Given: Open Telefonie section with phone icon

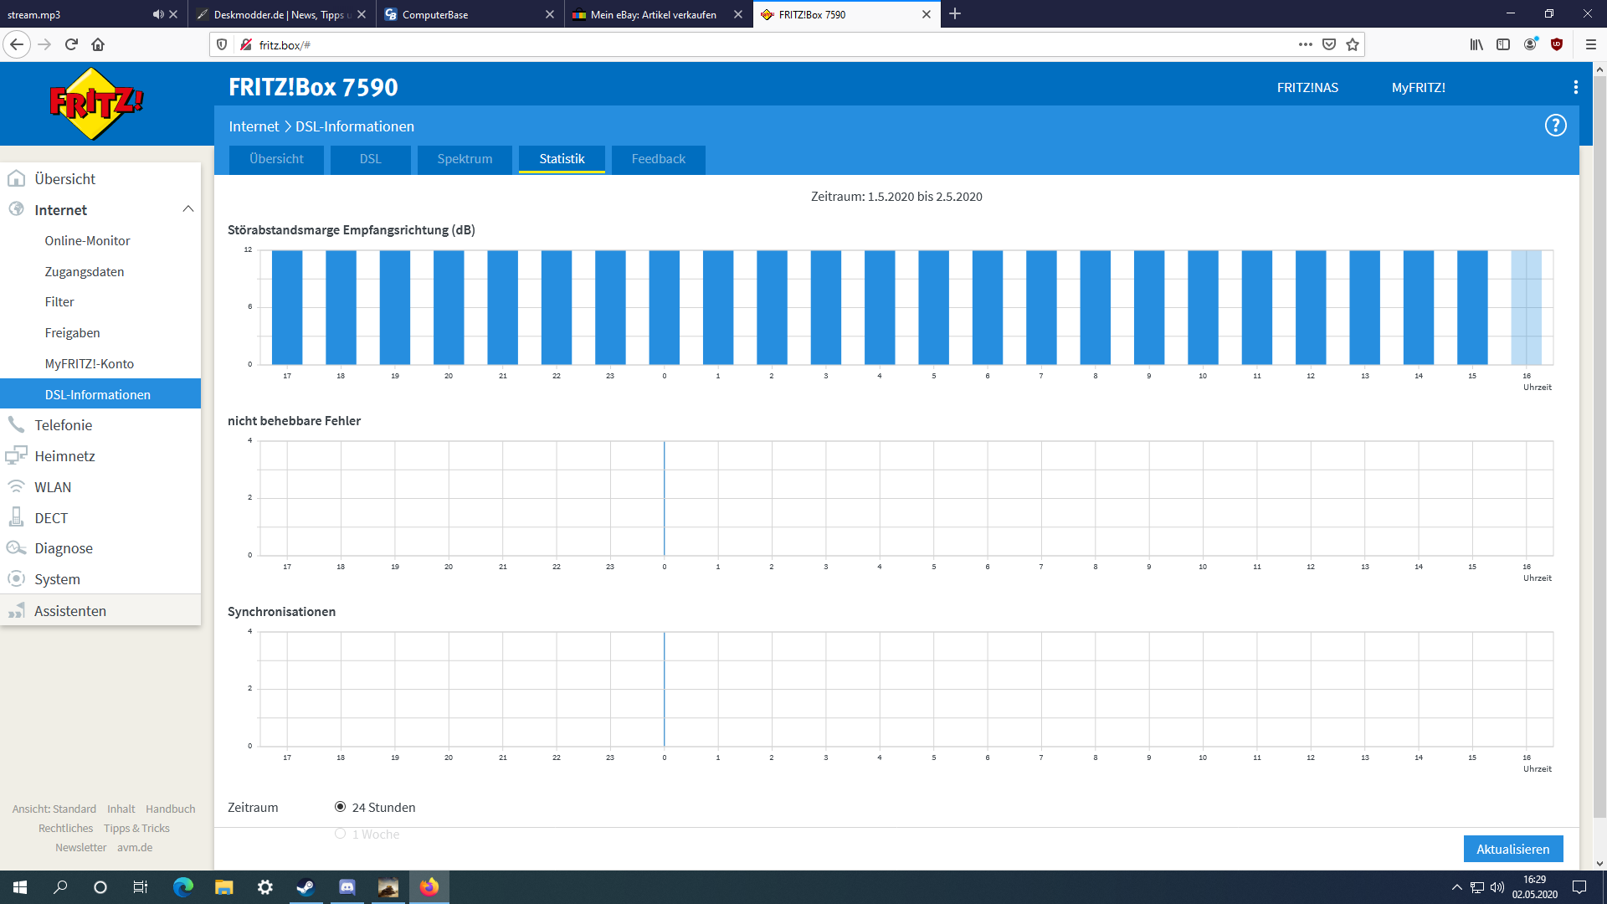Looking at the screenshot, I should pyautogui.click(x=64, y=425).
